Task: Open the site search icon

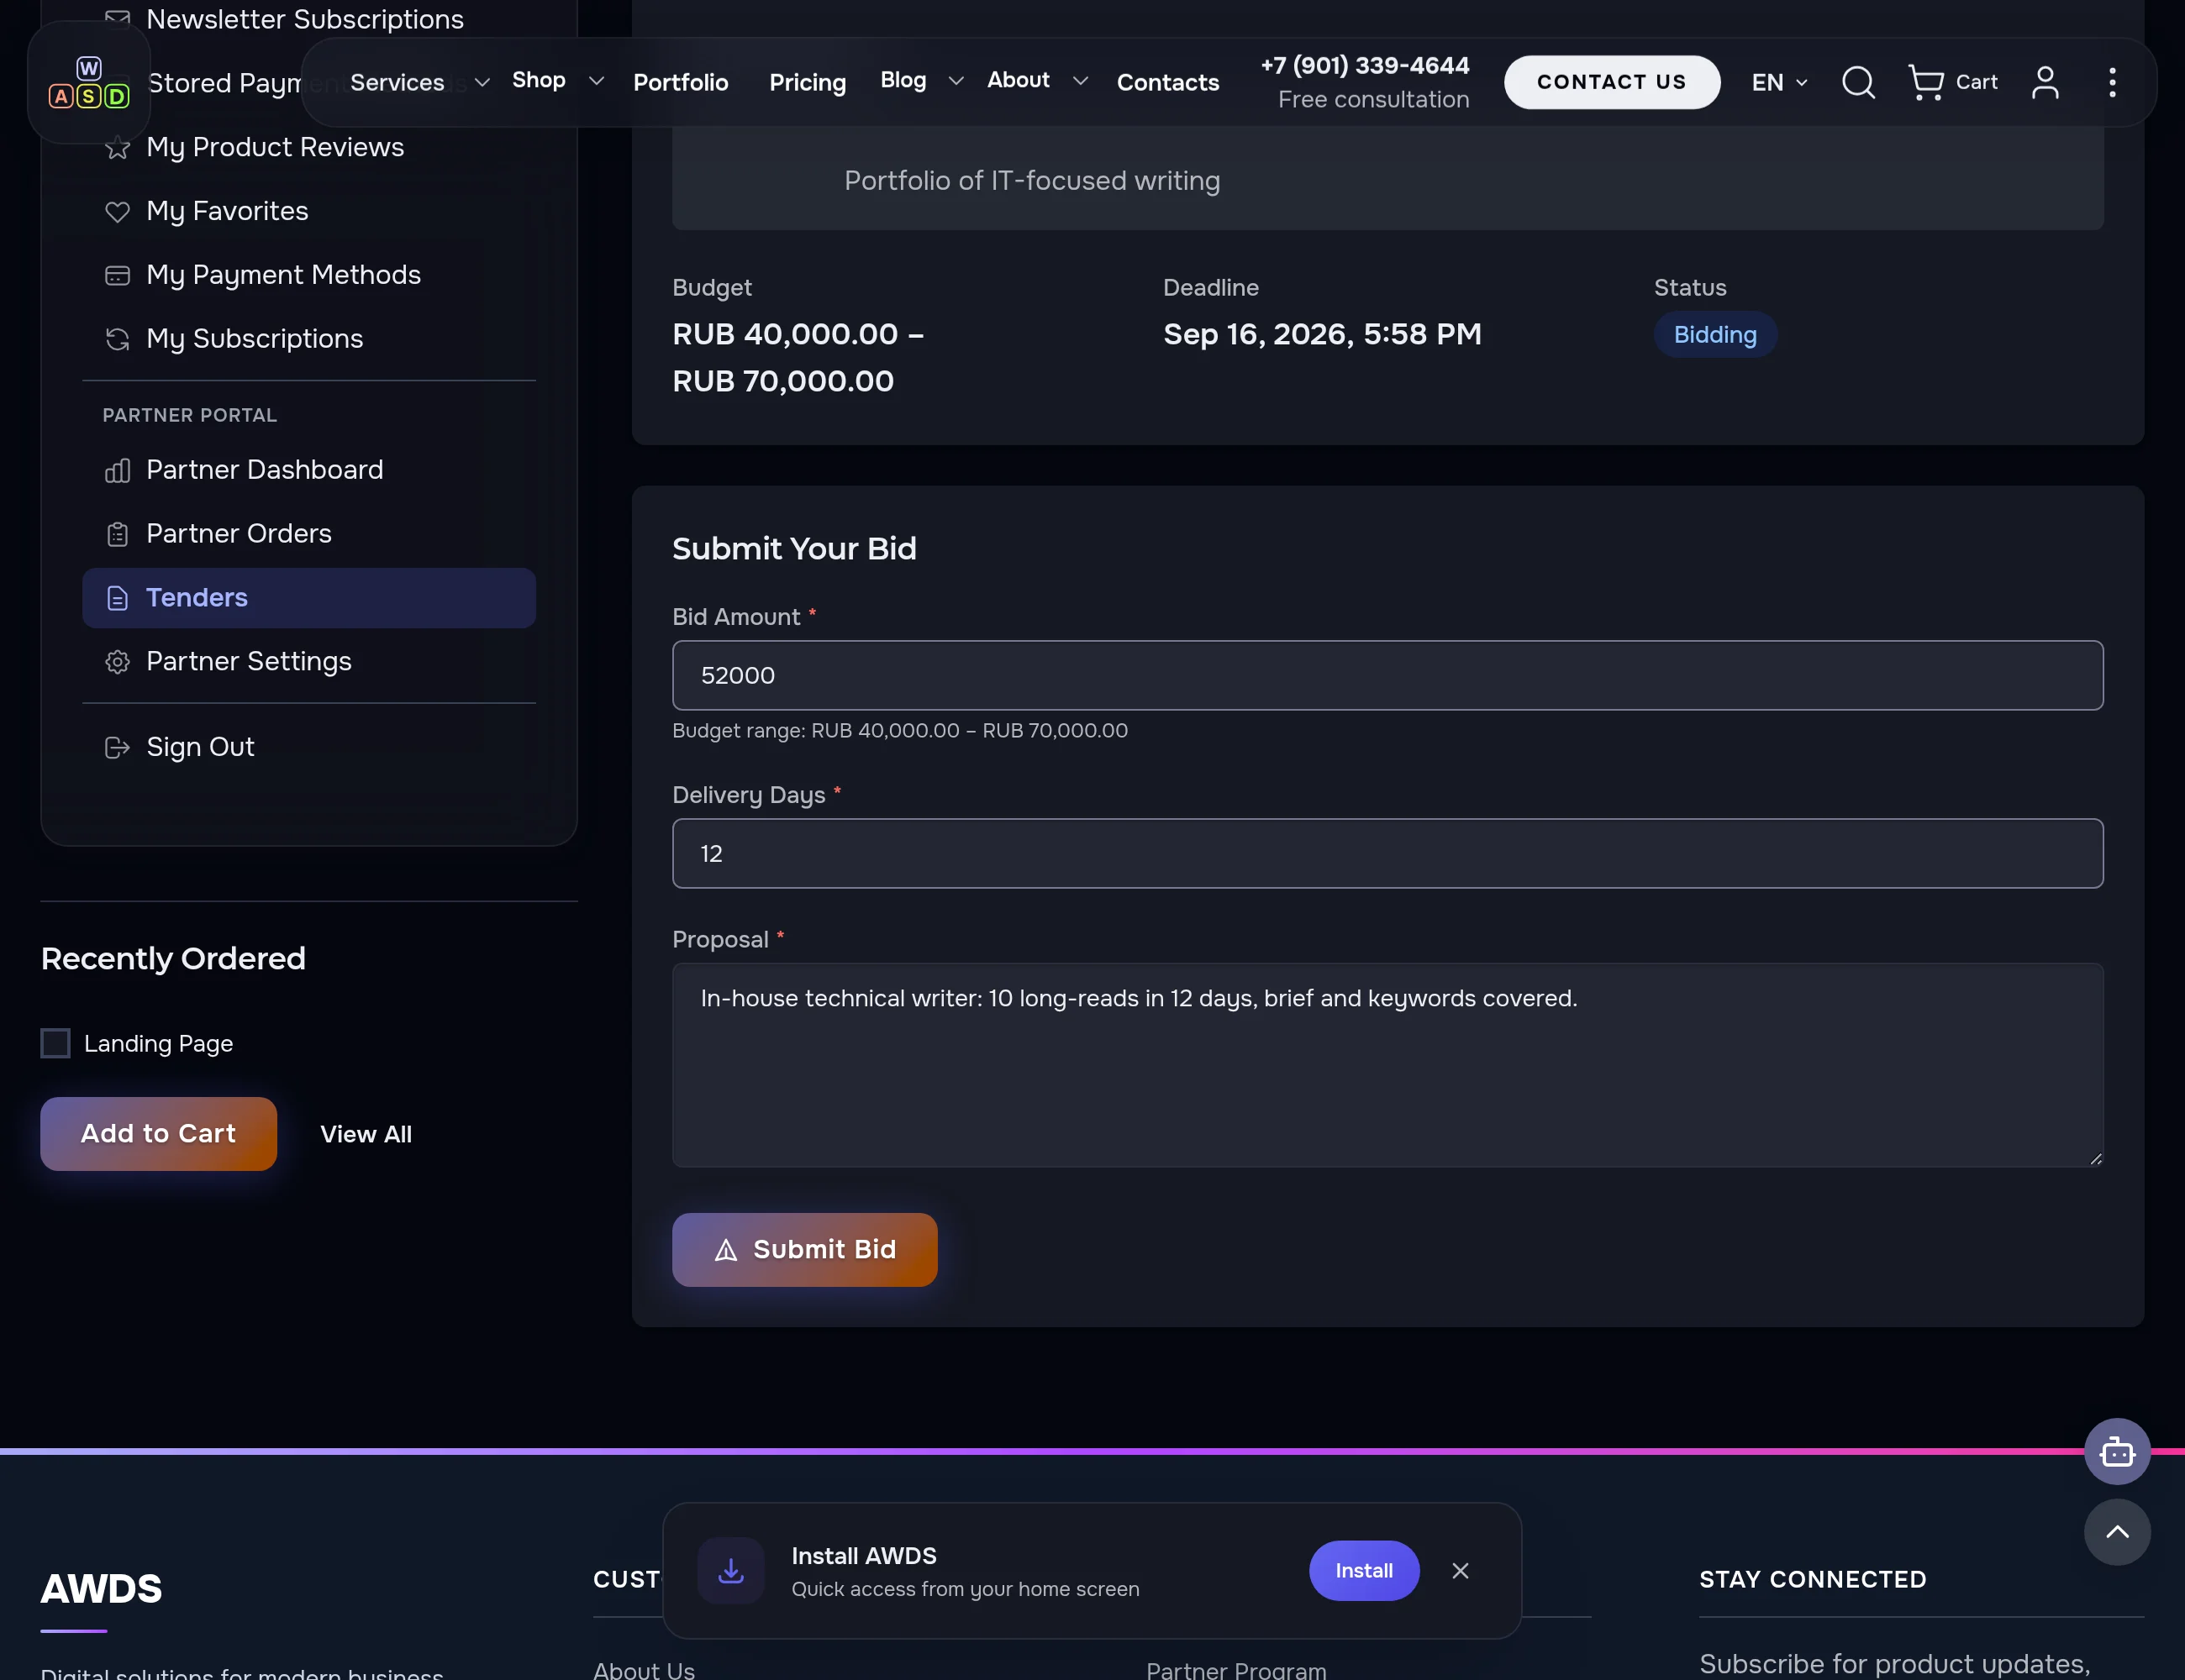Action: pyautogui.click(x=1858, y=82)
